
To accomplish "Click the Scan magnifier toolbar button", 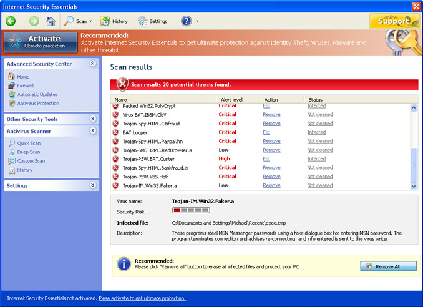I will [x=74, y=21].
